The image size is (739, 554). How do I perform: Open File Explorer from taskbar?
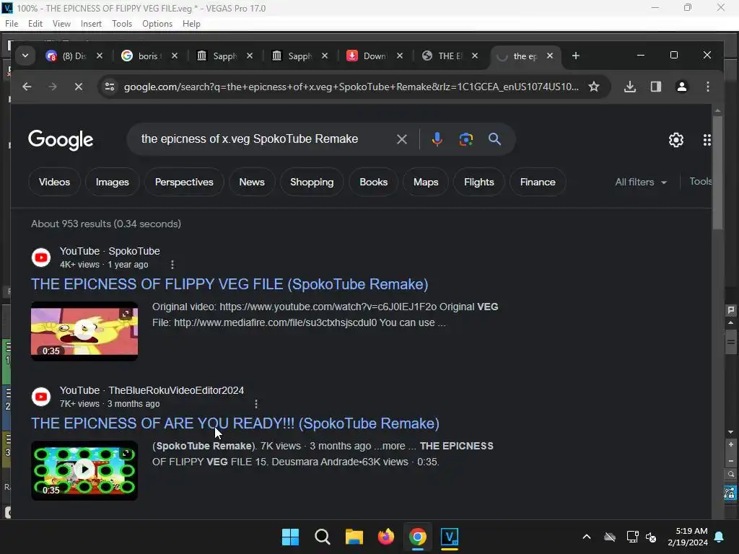354,537
